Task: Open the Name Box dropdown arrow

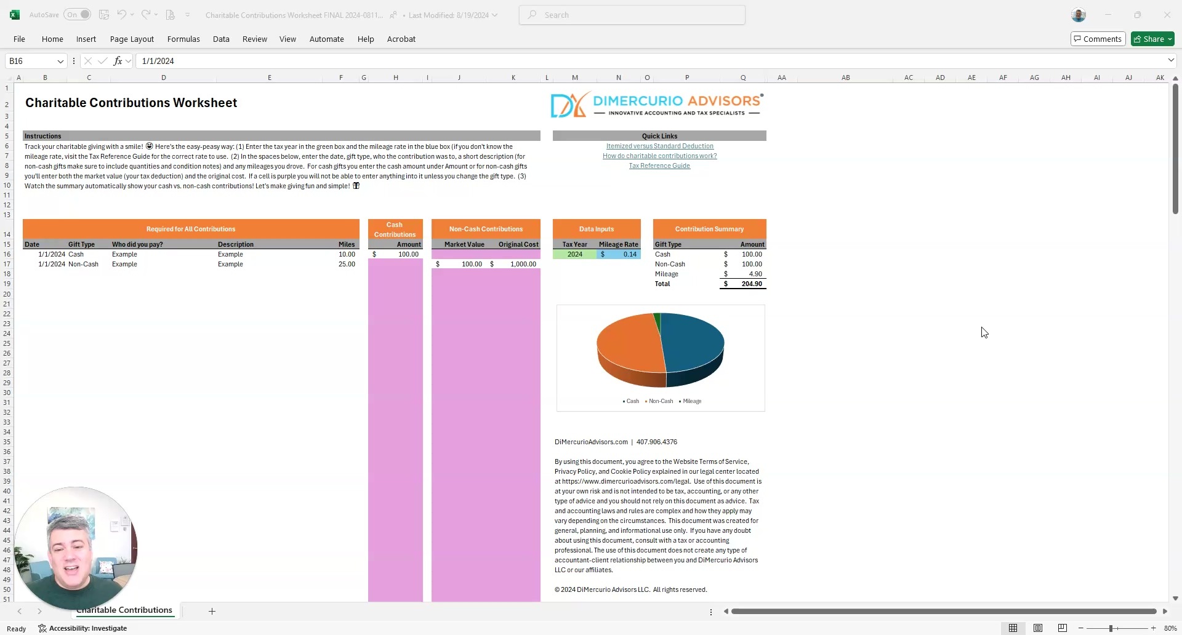Action: (x=60, y=61)
